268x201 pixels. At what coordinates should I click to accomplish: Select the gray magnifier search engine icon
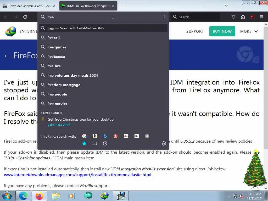click(x=147, y=136)
